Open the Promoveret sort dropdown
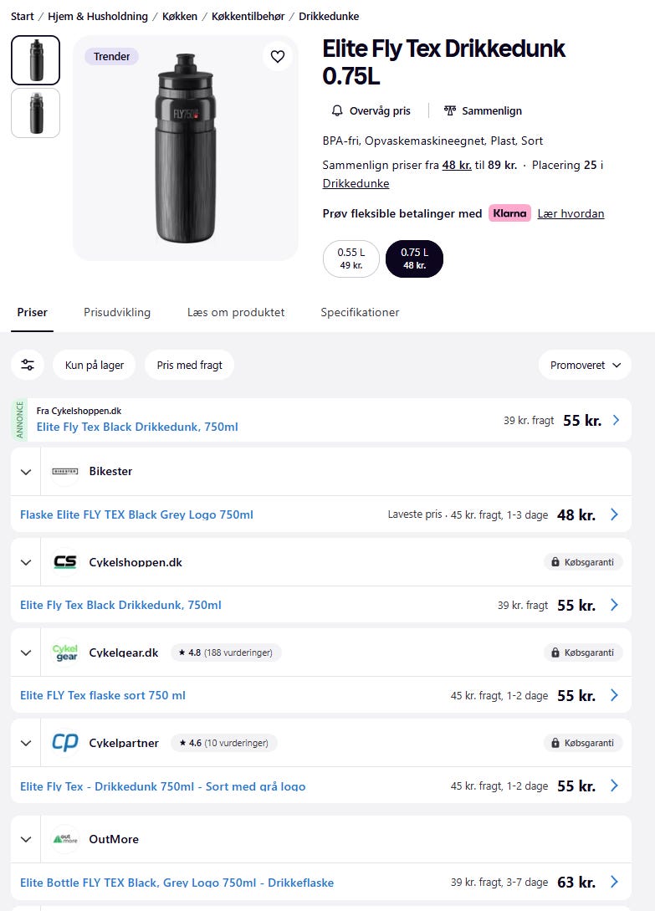This screenshot has width=655, height=911. coord(585,365)
